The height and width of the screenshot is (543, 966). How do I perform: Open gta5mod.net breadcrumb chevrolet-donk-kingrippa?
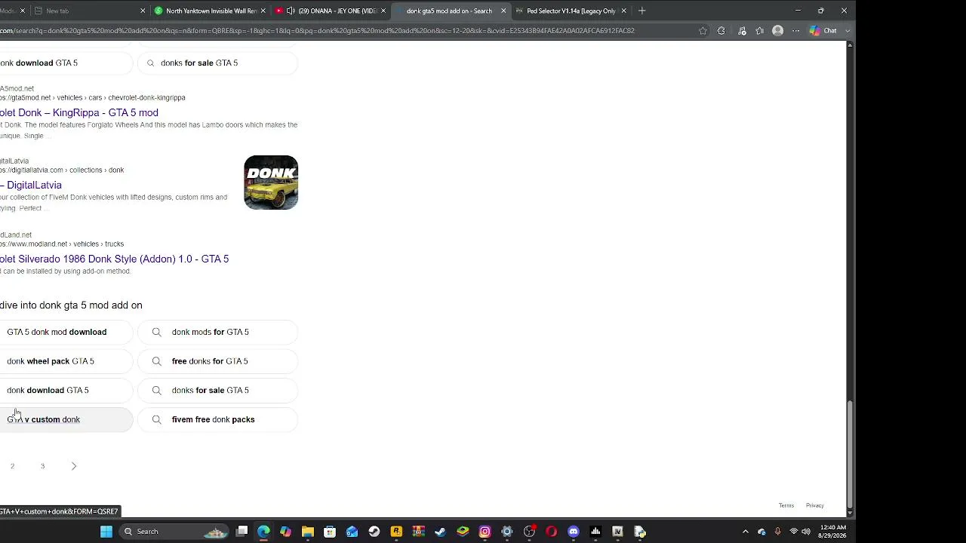[x=93, y=98]
